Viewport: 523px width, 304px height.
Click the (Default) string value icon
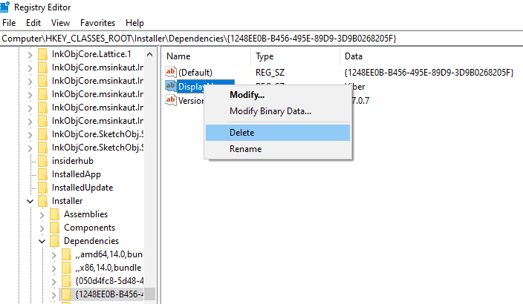171,72
